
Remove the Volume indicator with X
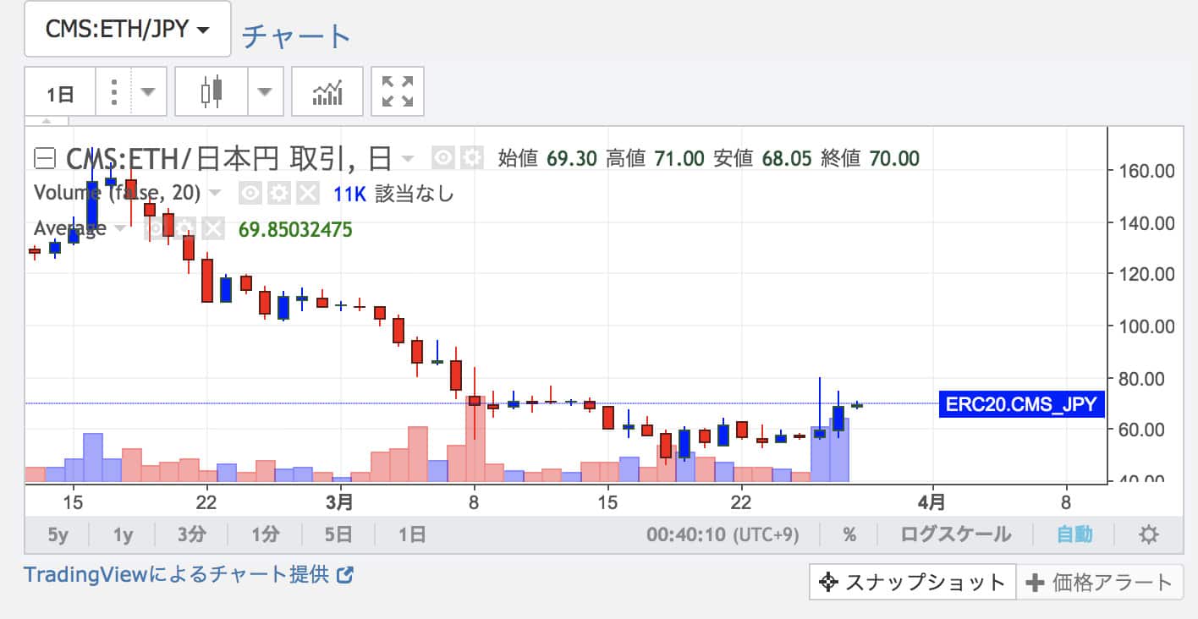[x=308, y=194]
